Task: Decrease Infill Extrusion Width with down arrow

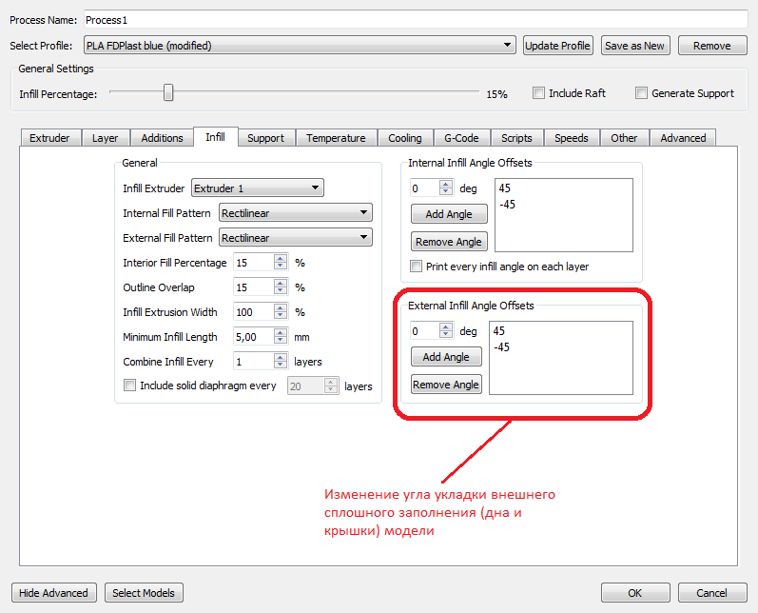Action: (x=281, y=316)
